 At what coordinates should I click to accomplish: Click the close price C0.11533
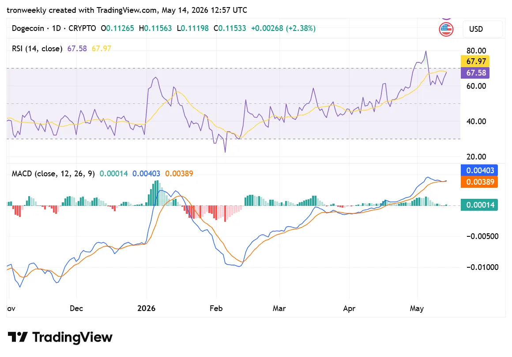[x=230, y=28]
